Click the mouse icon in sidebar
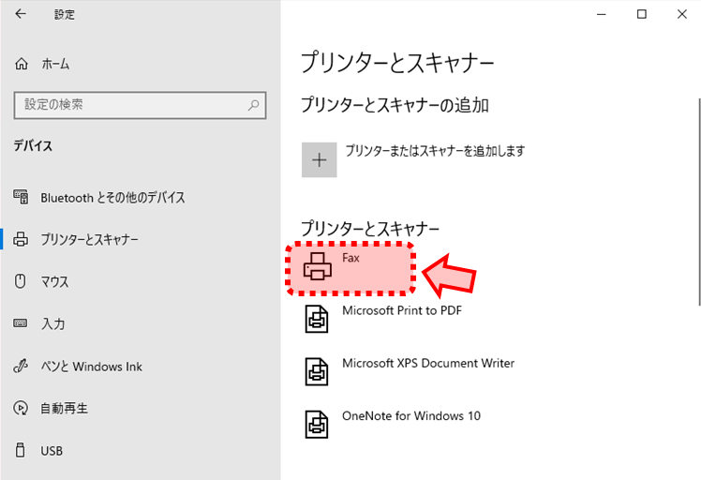Viewport: 701px width, 480px height. click(22, 281)
